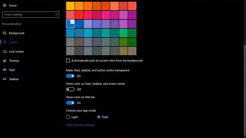Turn on Show color on Start, taskbar

(70, 89)
